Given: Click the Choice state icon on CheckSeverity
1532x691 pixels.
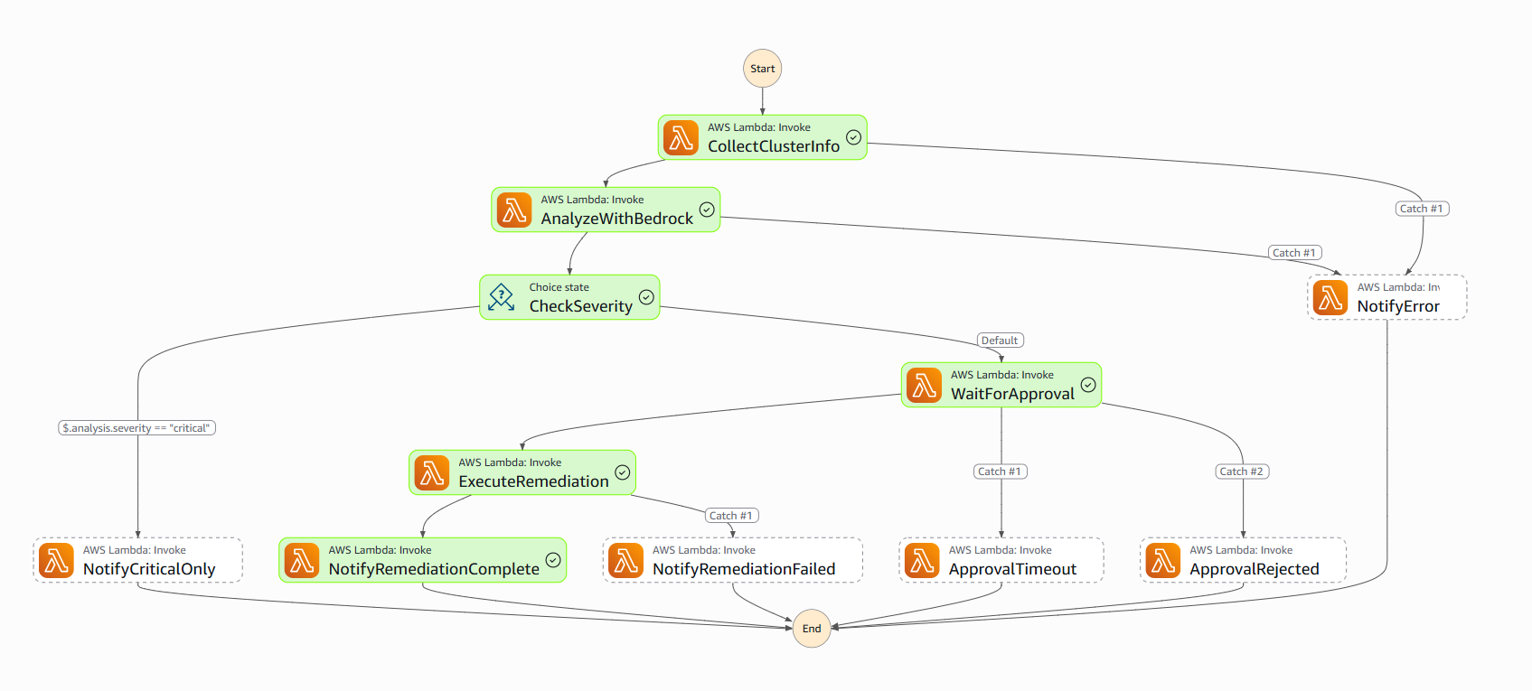Looking at the screenshot, I should (502, 297).
